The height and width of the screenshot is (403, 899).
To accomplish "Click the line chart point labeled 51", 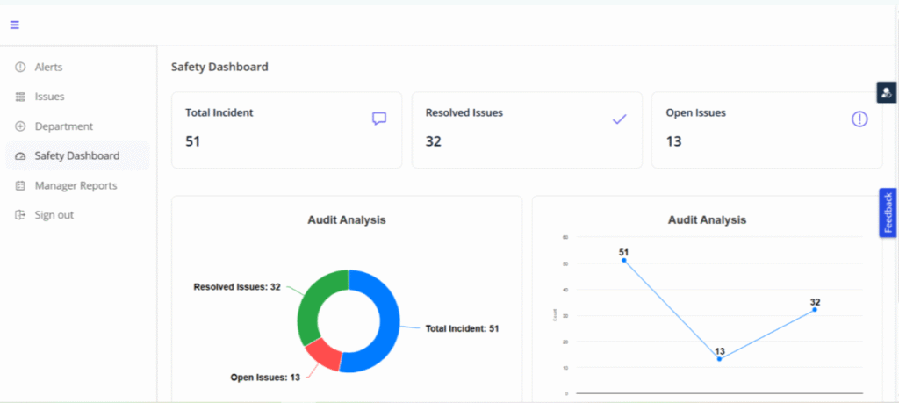I will click(x=624, y=260).
